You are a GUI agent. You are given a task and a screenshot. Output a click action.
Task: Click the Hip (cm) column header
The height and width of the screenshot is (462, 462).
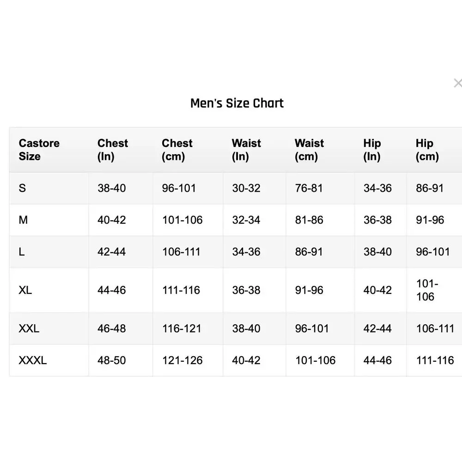[x=427, y=150]
